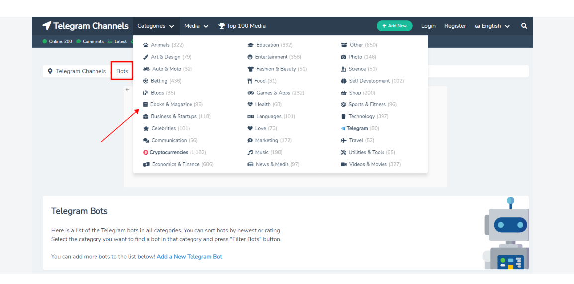Image resolution: width=574 pixels, height=284 pixels.
Task: Click the shopping basket icon beside Shop
Action: coord(344,93)
